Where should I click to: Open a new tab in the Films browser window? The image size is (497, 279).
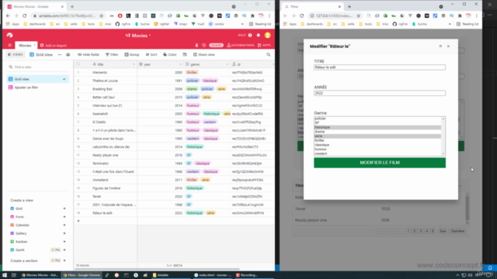click(x=349, y=7)
